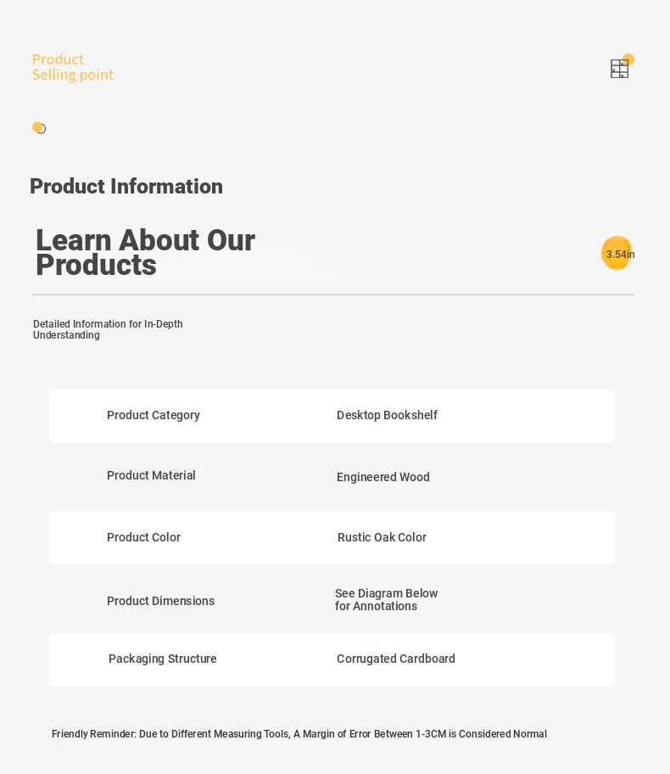Click the Corrugated Cardboard value

click(x=396, y=659)
